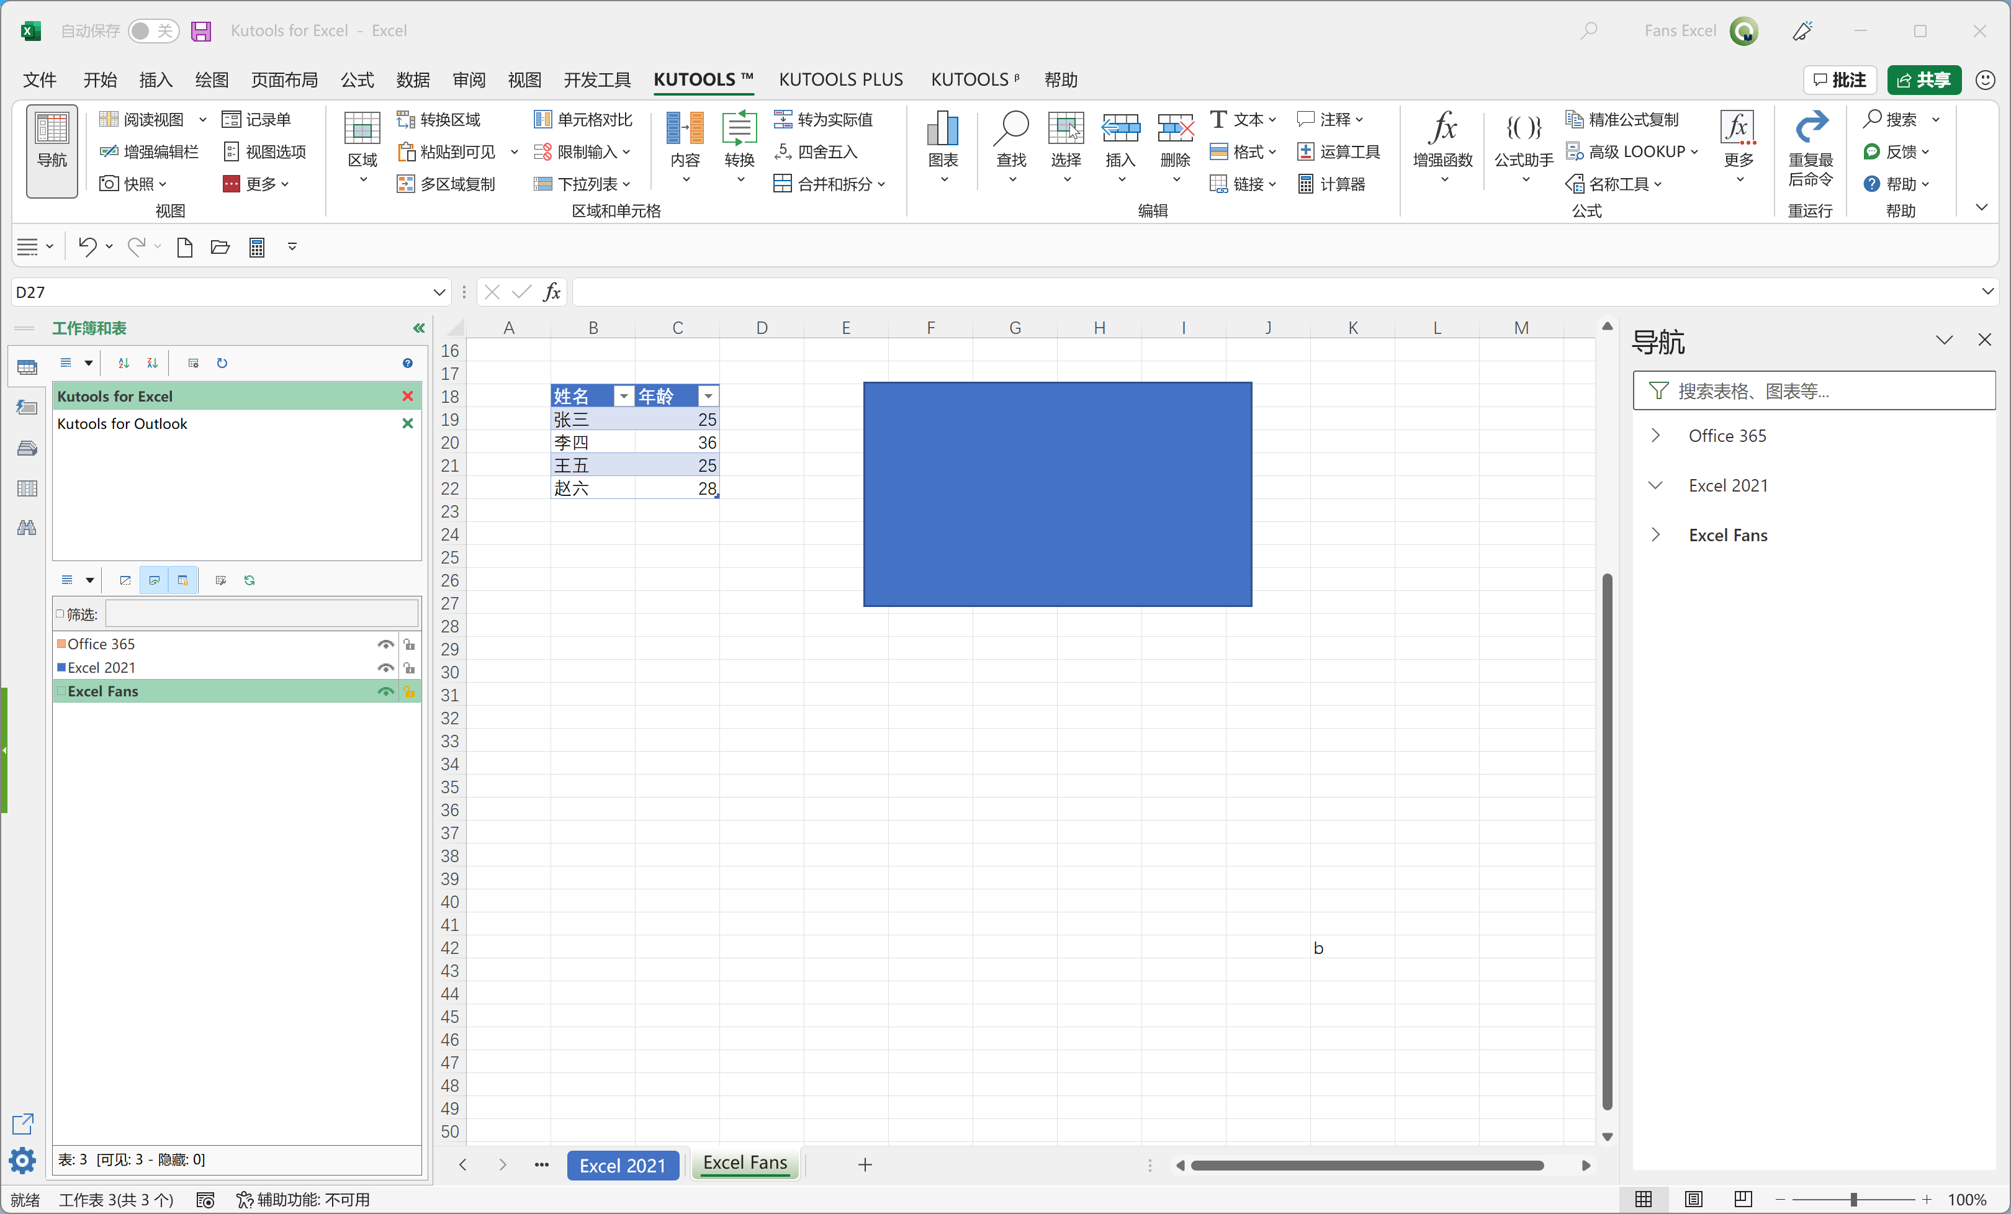Click the blue help icon in workbook pane

[x=407, y=363]
